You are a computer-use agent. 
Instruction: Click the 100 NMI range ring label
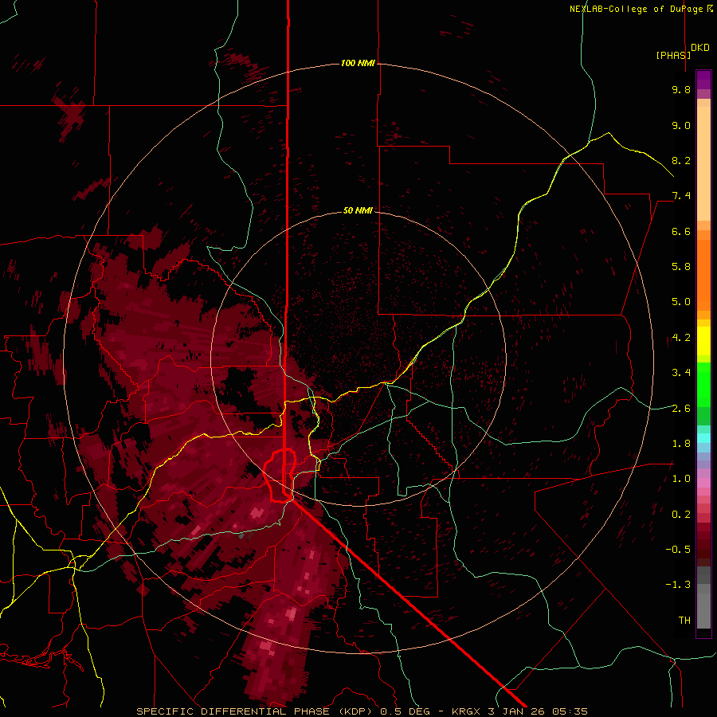click(358, 63)
